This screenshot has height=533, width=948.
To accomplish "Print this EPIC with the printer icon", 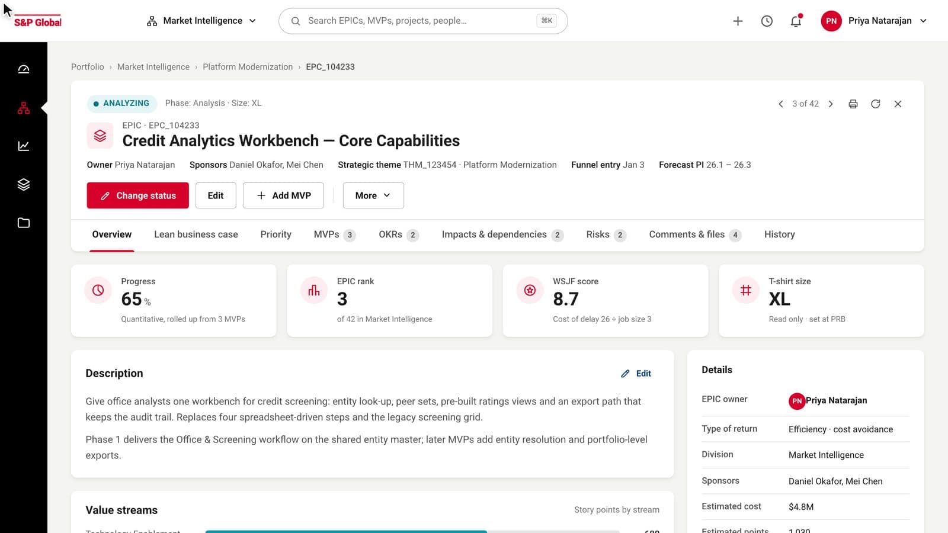I will pos(853,104).
